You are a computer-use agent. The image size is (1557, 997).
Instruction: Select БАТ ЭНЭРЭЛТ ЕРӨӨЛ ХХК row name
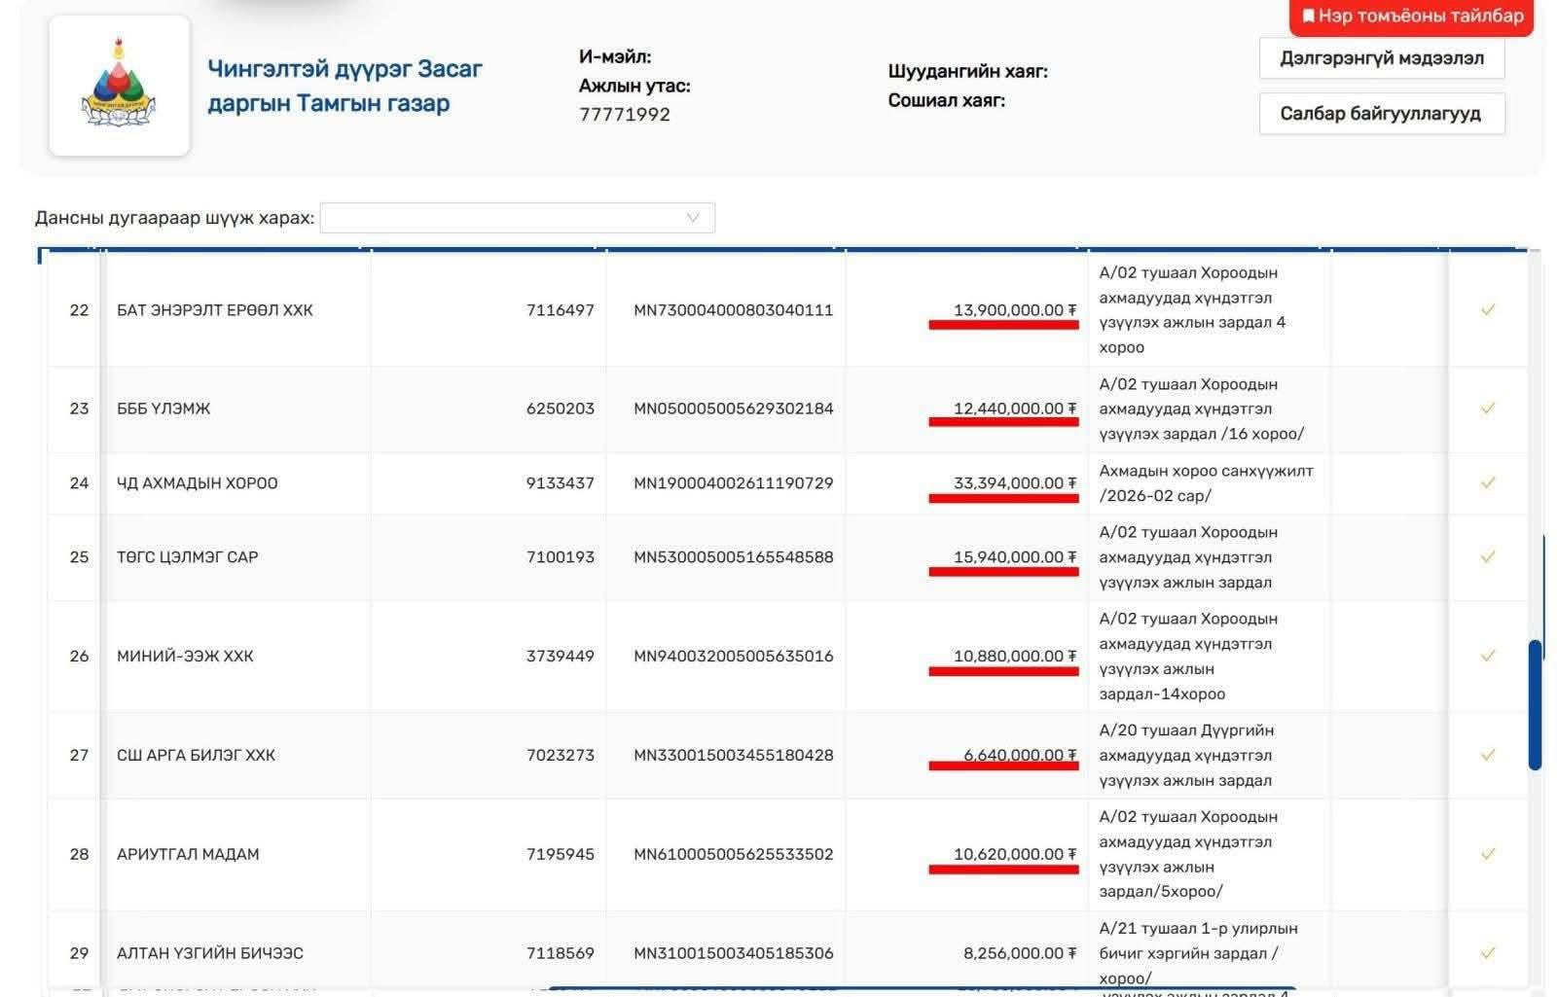215,310
